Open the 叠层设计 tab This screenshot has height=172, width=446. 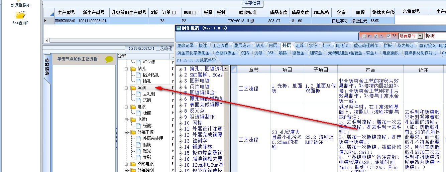pos(242,45)
